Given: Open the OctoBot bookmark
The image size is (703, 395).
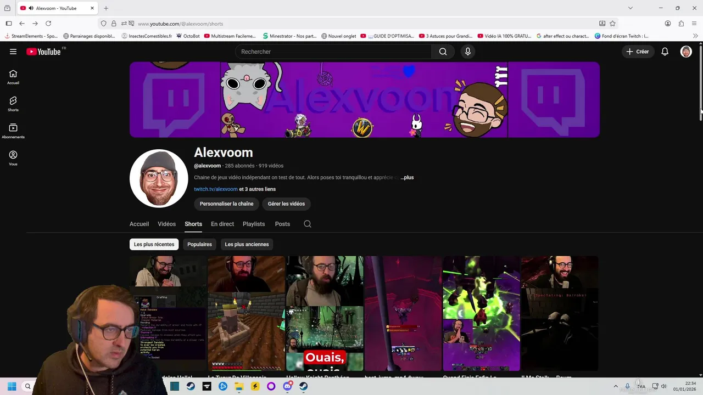Looking at the screenshot, I should pos(187,36).
